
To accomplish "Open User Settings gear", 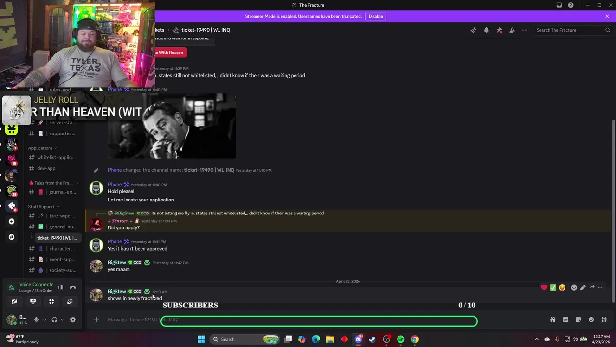I will [x=73, y=320].
